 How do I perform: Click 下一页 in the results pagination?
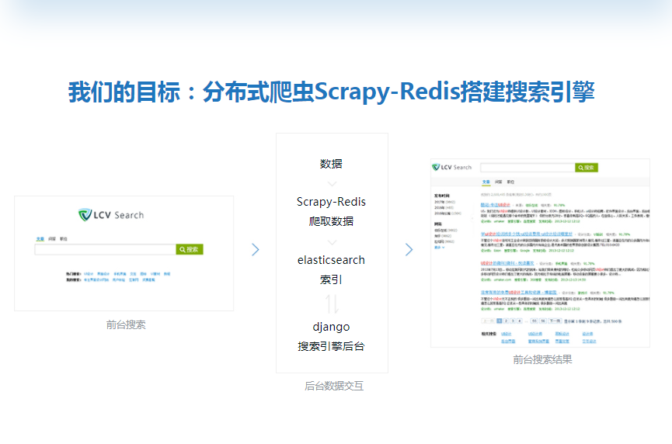tap(555, 320)
